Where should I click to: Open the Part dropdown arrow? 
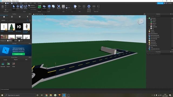(x=49, y=10)
